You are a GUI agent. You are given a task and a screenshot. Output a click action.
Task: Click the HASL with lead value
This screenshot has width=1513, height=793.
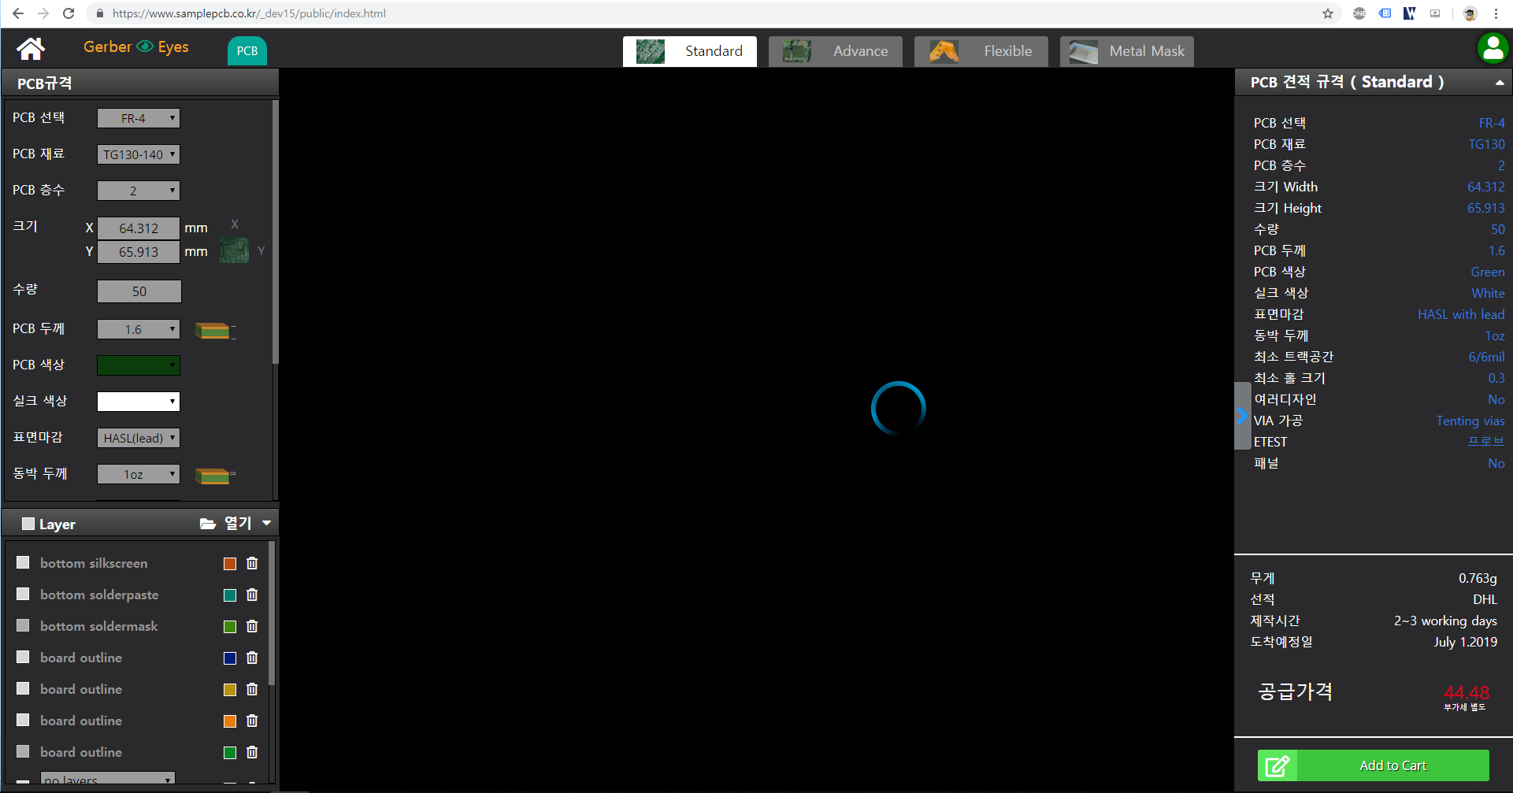(x=1461, y=314)
